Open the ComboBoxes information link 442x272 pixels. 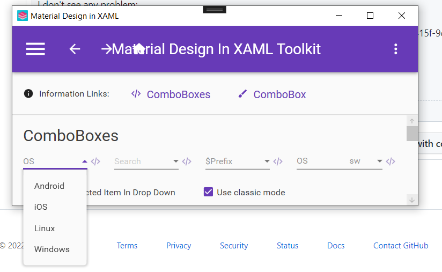pos(179,94)
